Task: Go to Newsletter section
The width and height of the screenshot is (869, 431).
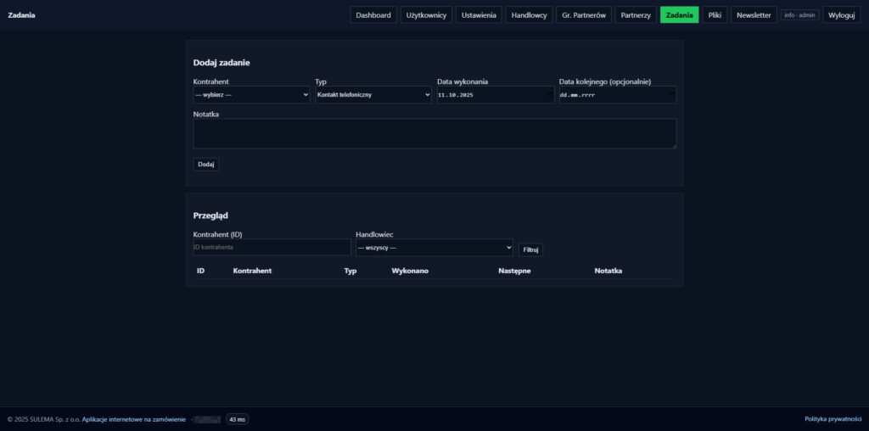Action: 754,15
